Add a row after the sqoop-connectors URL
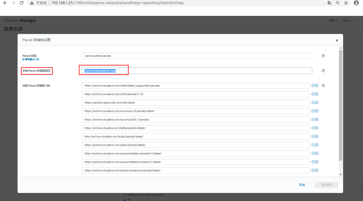Viewport: 363px width, 201px height. point(317,170)
